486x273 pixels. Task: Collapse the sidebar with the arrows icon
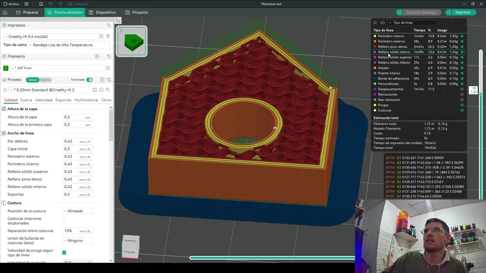[118, 20]
